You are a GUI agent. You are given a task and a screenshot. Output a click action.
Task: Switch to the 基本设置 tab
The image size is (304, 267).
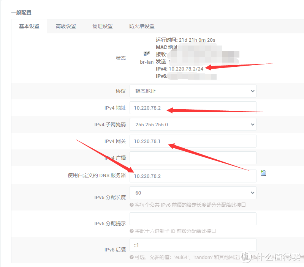(29, 26)
